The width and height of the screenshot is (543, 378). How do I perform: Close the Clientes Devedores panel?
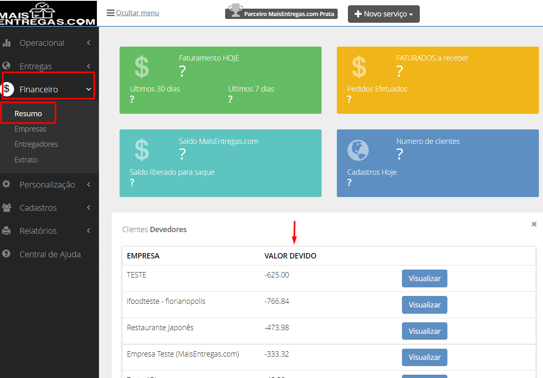pos(534,224)
